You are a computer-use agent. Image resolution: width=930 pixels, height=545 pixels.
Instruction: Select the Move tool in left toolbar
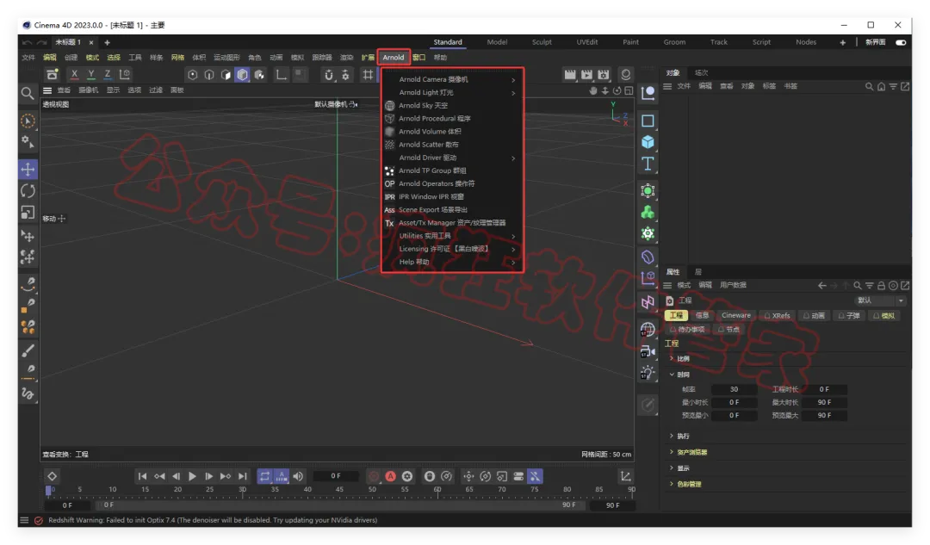click(x=28, y=170)
